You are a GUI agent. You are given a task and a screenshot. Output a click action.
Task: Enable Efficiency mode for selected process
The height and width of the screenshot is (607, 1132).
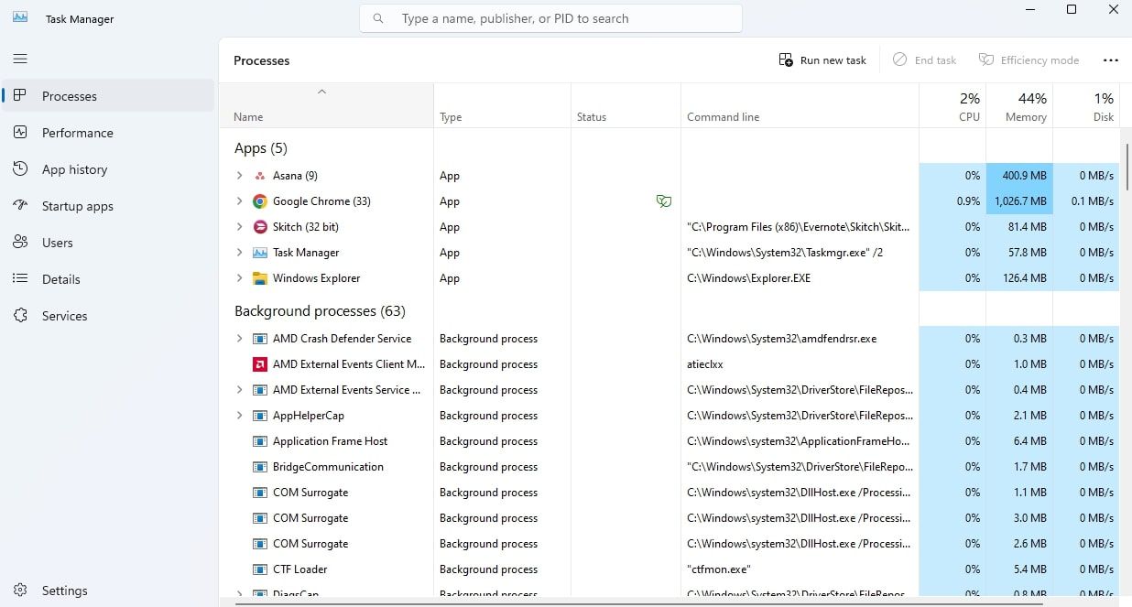coord(1029,60)
